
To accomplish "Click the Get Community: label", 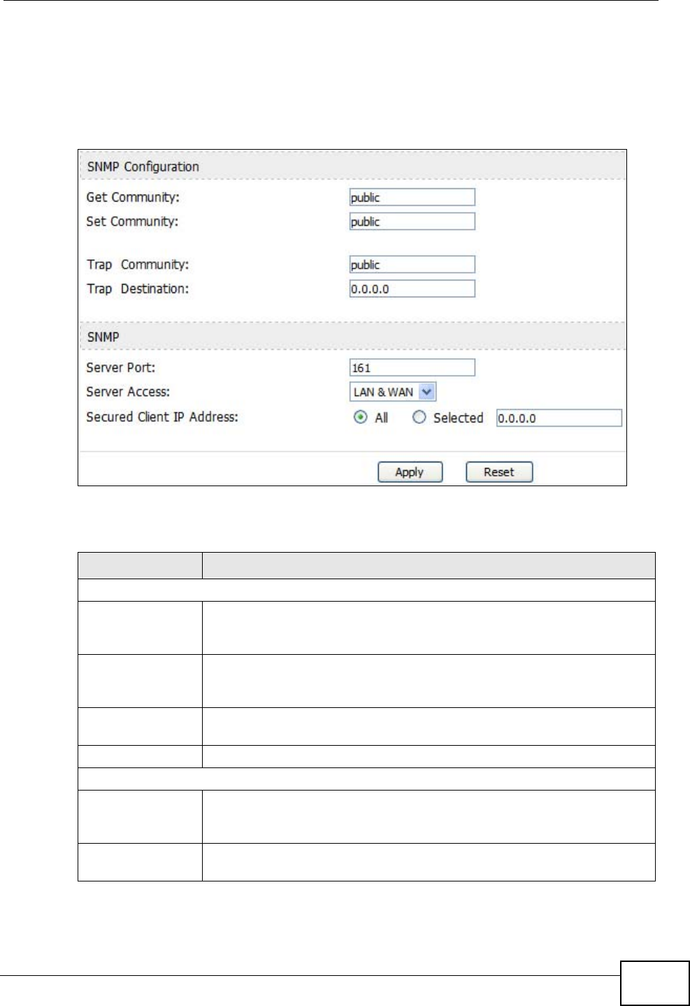I will pyautogui.click(x=133, y=197).
